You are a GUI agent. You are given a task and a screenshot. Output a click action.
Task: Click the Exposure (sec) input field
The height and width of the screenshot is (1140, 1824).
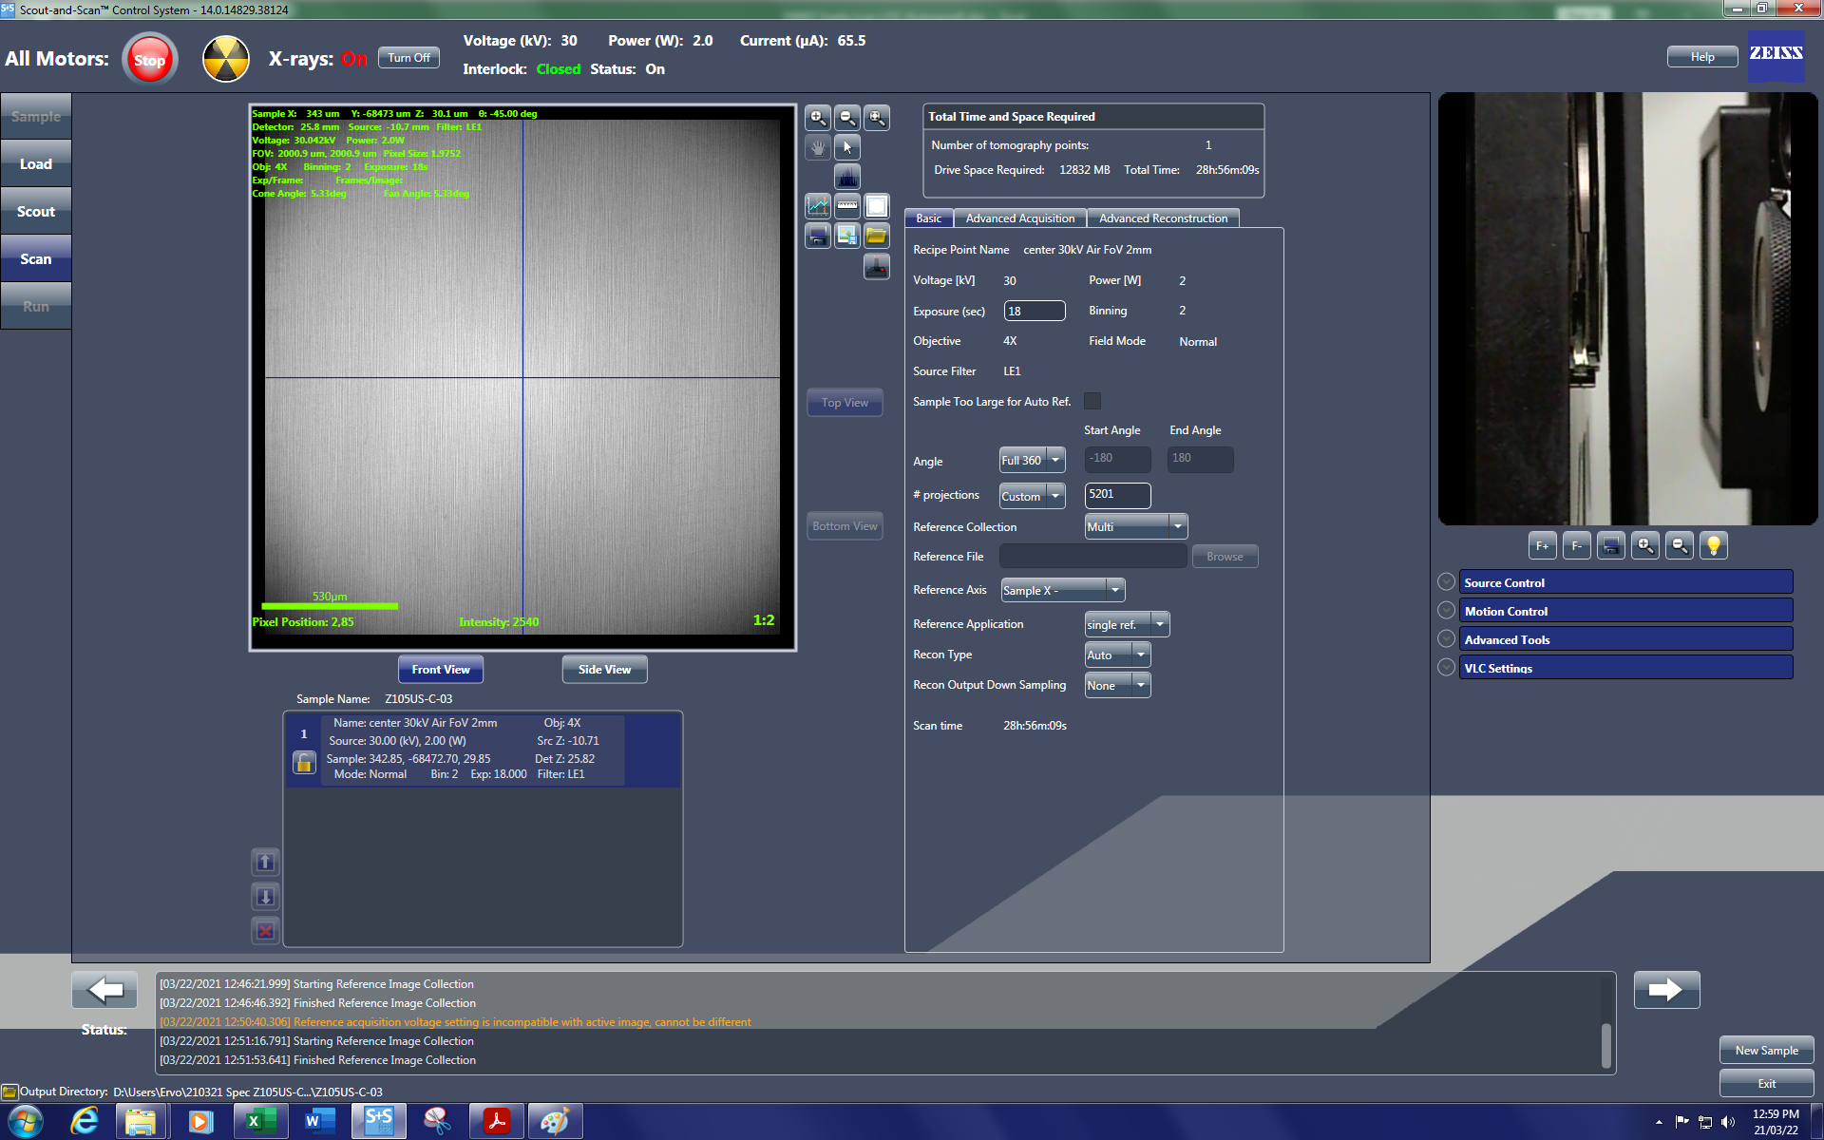click(x=1034, y=311)
